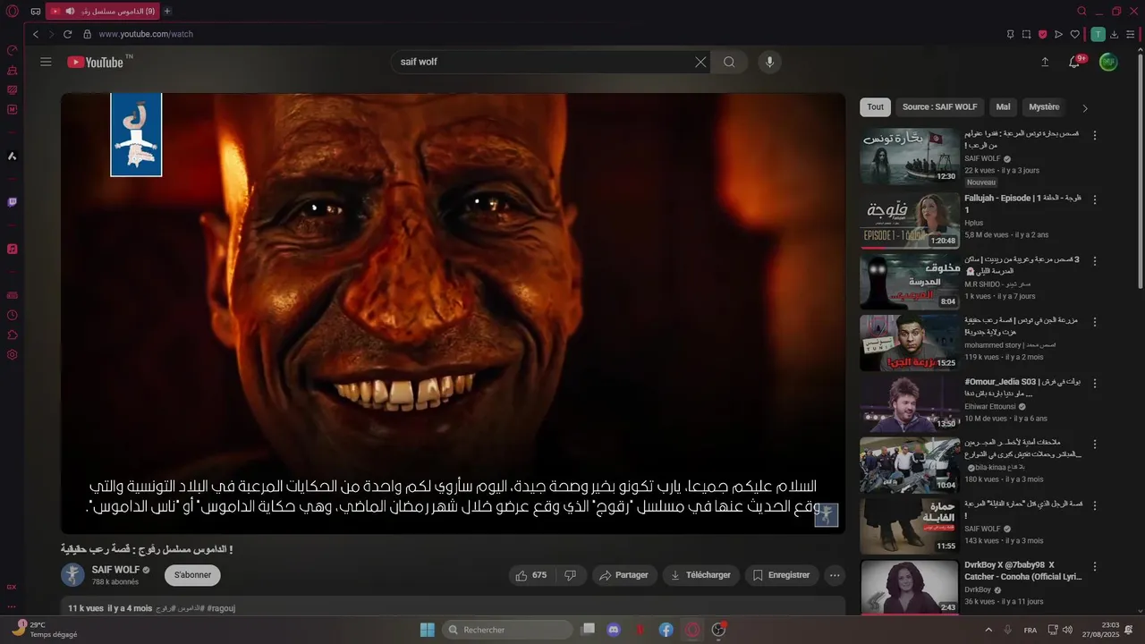Open sidebar three-dot setup menu
The width and height of the screenshot is (1145, 644).
point(13,606)
